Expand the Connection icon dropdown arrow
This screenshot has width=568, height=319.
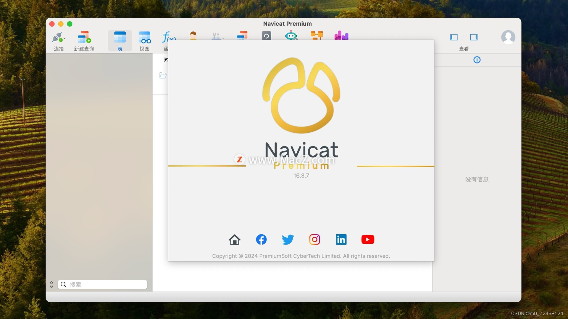pos(64,38)
